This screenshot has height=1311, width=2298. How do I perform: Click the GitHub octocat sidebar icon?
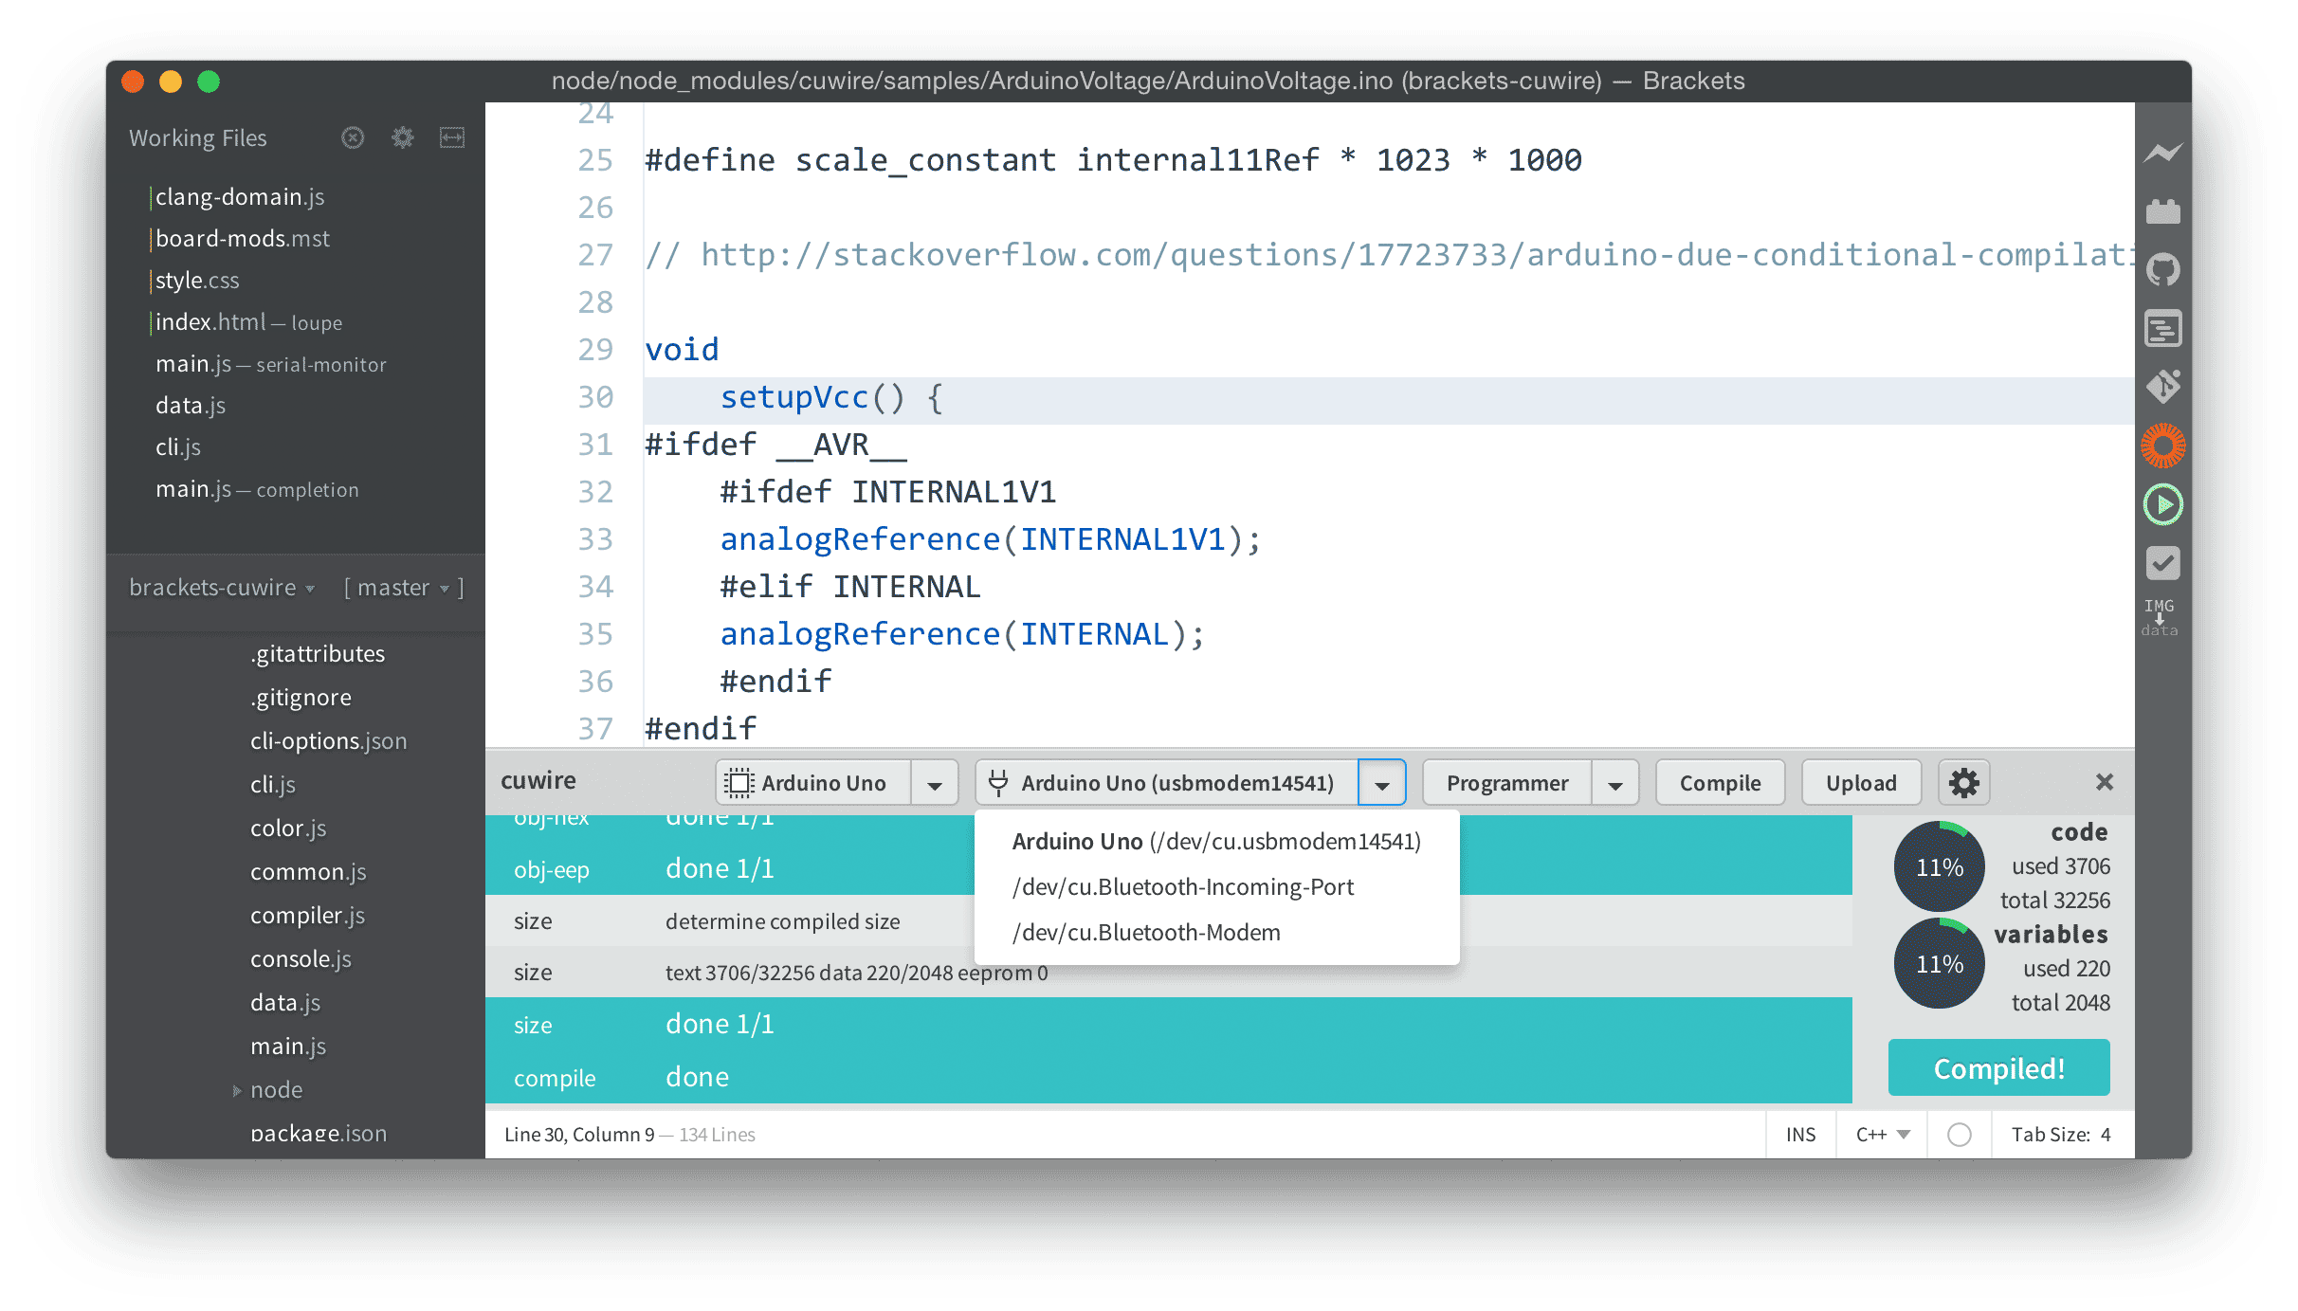tap(2162, 270)
